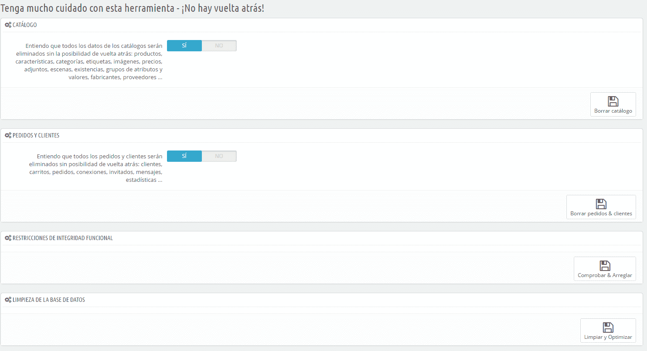Click LIMPIEZA DE LA BASE DE DATOS title
The width and height of the screenshot is (647, 351).
point(49,300)
